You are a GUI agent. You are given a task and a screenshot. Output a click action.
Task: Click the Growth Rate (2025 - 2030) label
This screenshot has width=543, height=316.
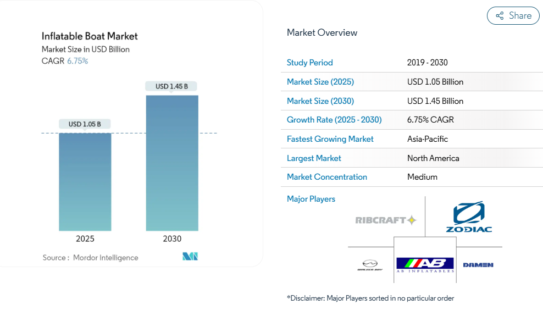(334, 120)
